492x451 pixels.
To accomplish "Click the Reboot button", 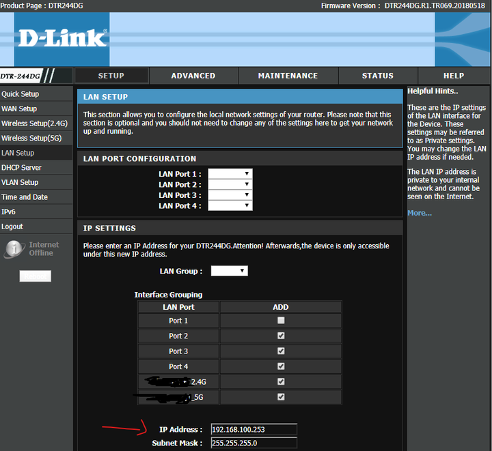I will (36, 276).
